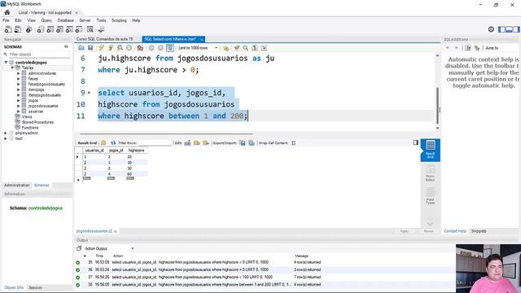Open find panel magnifier in editor toolbar
Screen dimensions: 521x293
[246, 48]
